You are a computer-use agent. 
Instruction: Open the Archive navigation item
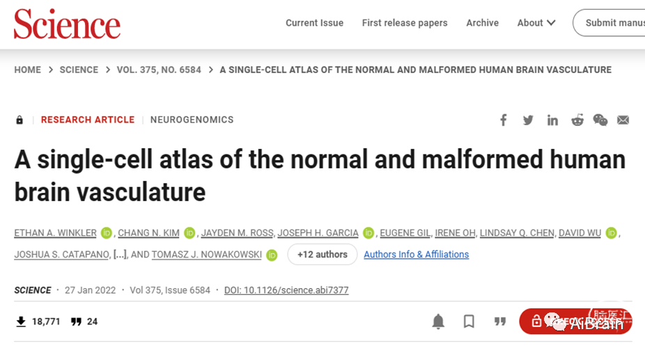click(483, 23)
